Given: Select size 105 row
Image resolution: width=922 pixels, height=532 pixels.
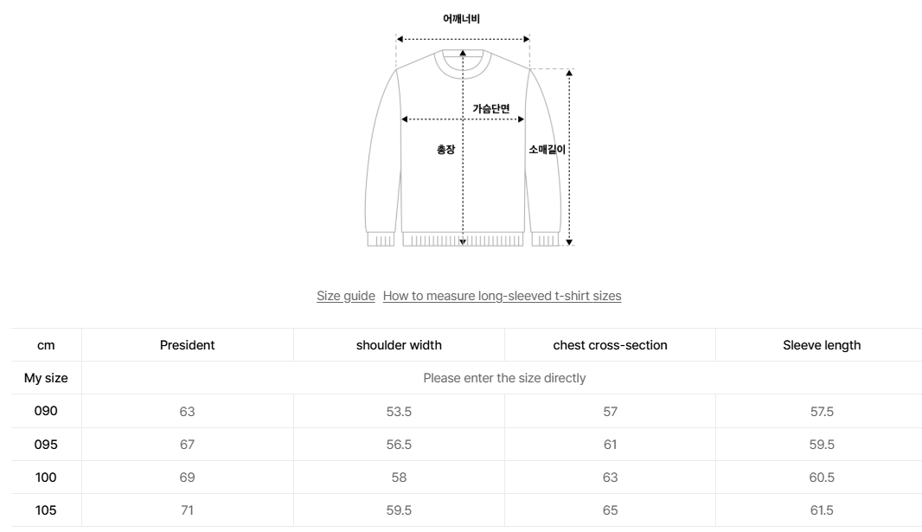Looking at the screenshot, I should (46, 510).
